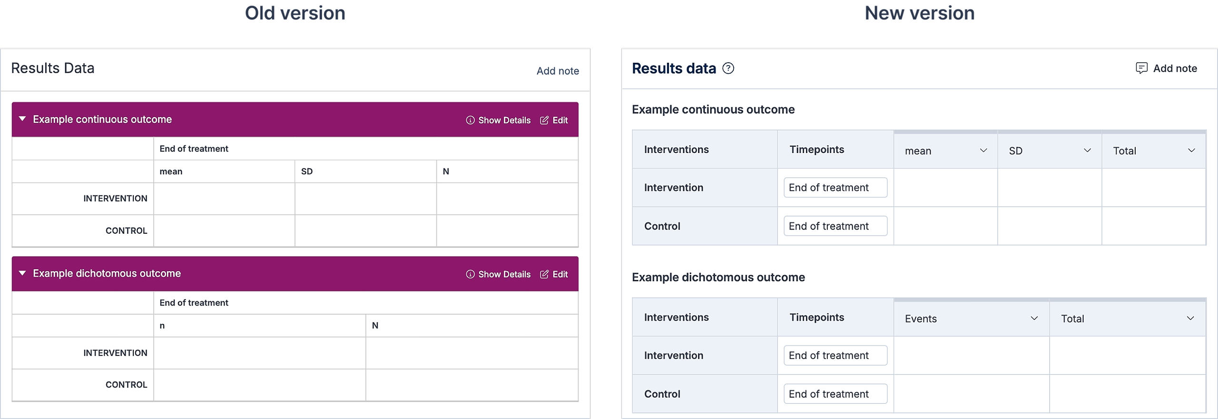Click Add note in the new version
This screenshot has width=1218, height=419.
pyautogui.click(x=1175, y=68)
